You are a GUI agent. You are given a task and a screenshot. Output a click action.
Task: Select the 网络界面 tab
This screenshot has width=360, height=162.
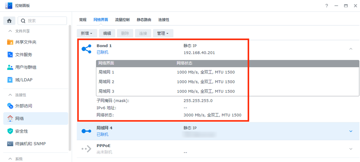pos(101,20)
